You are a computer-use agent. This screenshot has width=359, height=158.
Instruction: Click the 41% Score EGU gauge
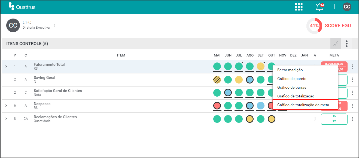tap(314, 26)
